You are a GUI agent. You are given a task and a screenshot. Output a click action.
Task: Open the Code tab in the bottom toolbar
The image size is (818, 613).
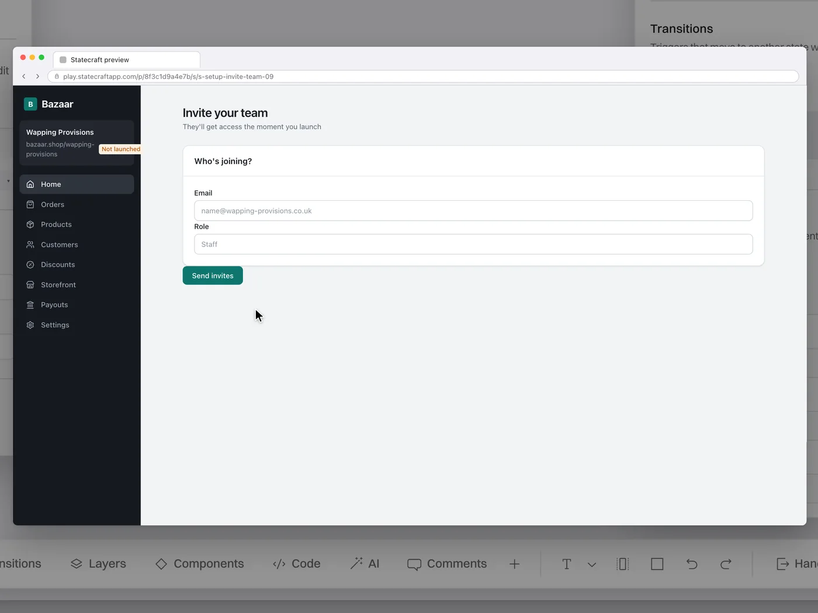297,564
